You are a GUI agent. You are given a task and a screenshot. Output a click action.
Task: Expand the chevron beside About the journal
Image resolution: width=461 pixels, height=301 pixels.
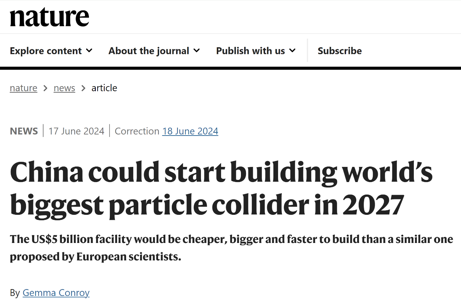pyautogui.click(x=197, y=50)
